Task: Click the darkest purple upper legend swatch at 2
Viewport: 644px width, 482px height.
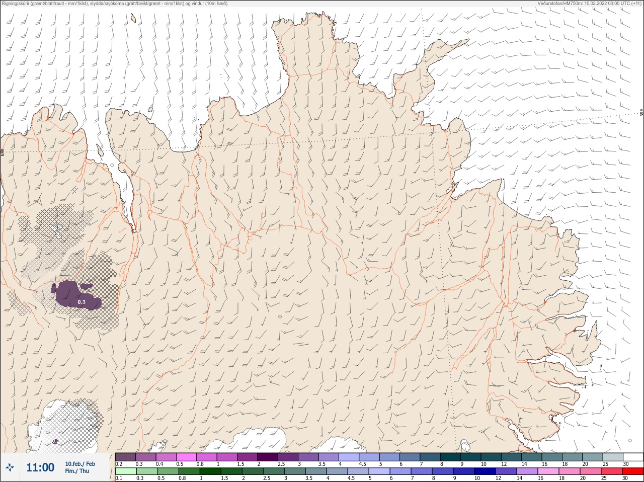Action: pos(268,457)
